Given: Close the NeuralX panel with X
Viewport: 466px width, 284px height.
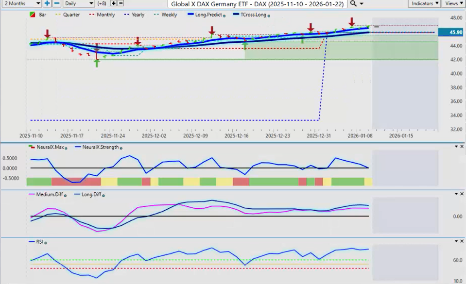Looking at the screenshot, I should (x=462, y=147).
